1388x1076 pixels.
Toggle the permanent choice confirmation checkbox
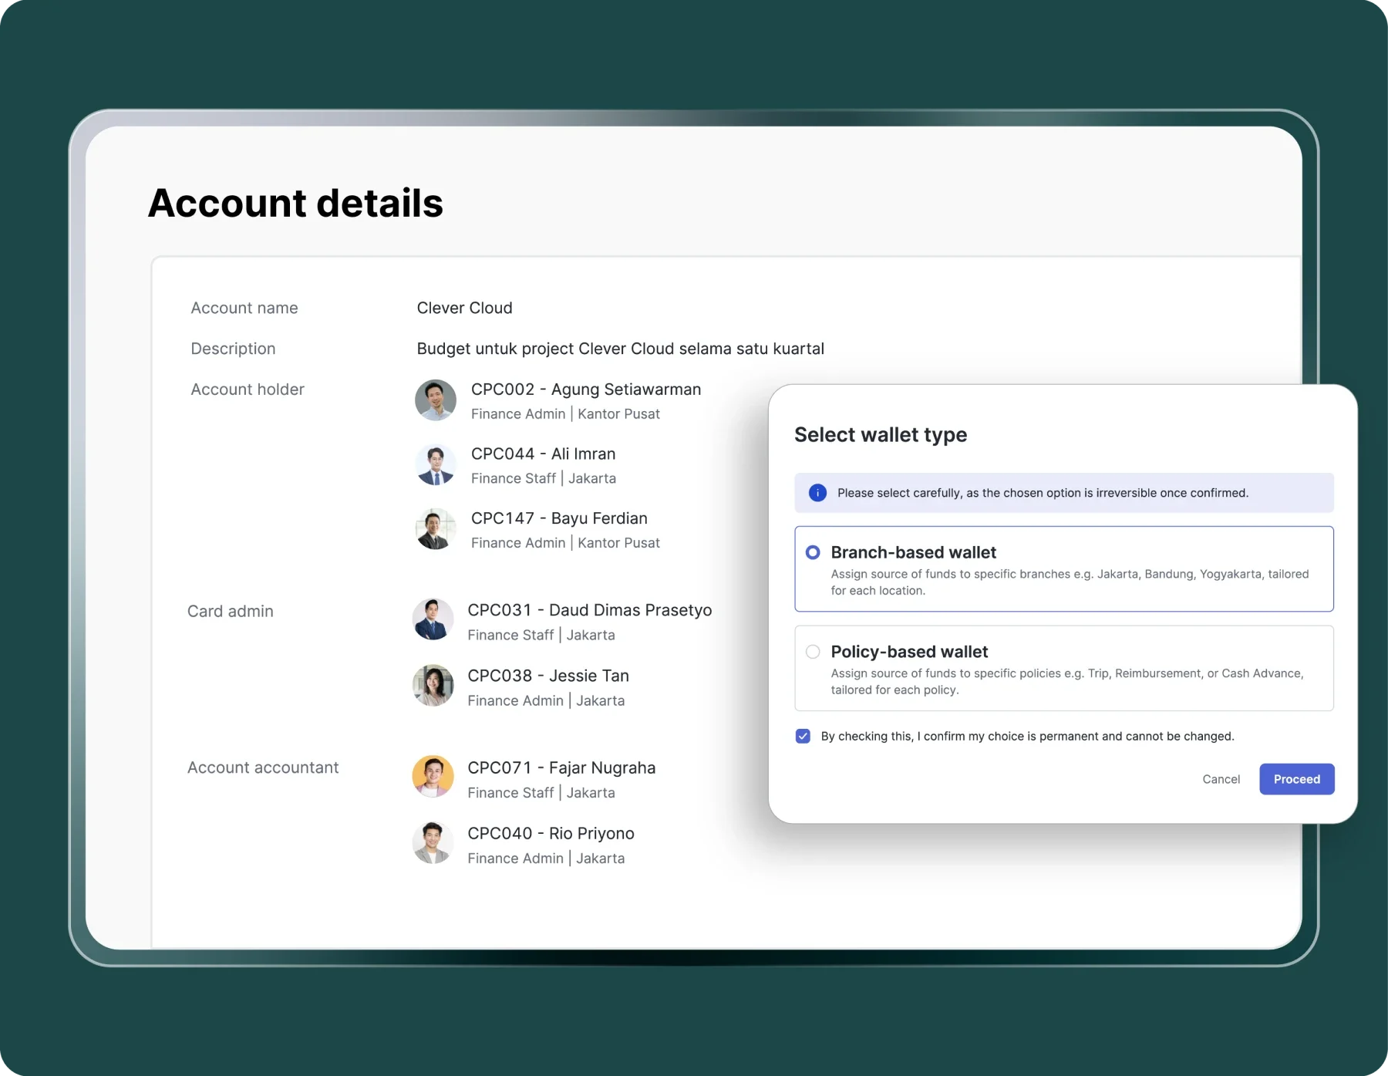[803, 736]
